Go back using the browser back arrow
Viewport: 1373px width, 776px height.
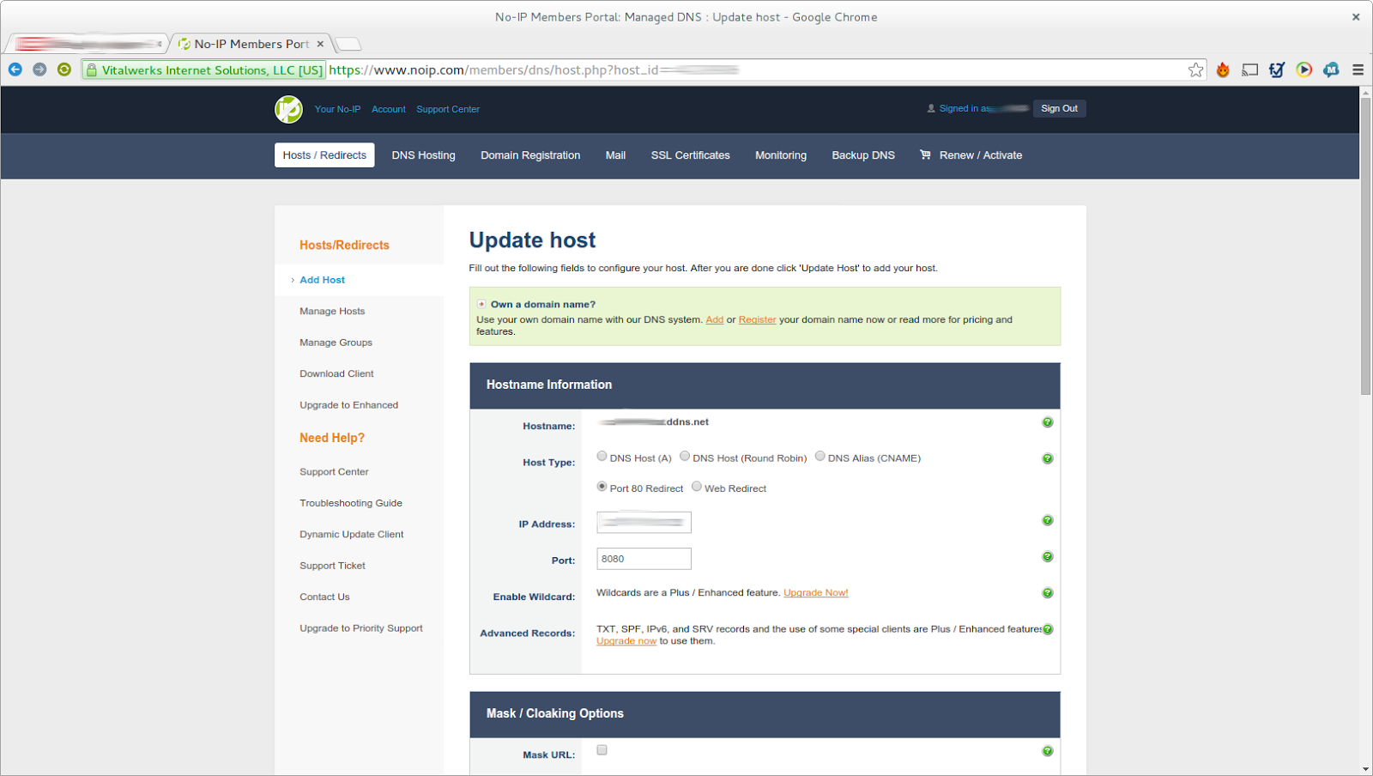tap(15, 70)
